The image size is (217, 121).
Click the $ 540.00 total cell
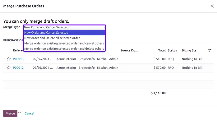click(159, 59)
